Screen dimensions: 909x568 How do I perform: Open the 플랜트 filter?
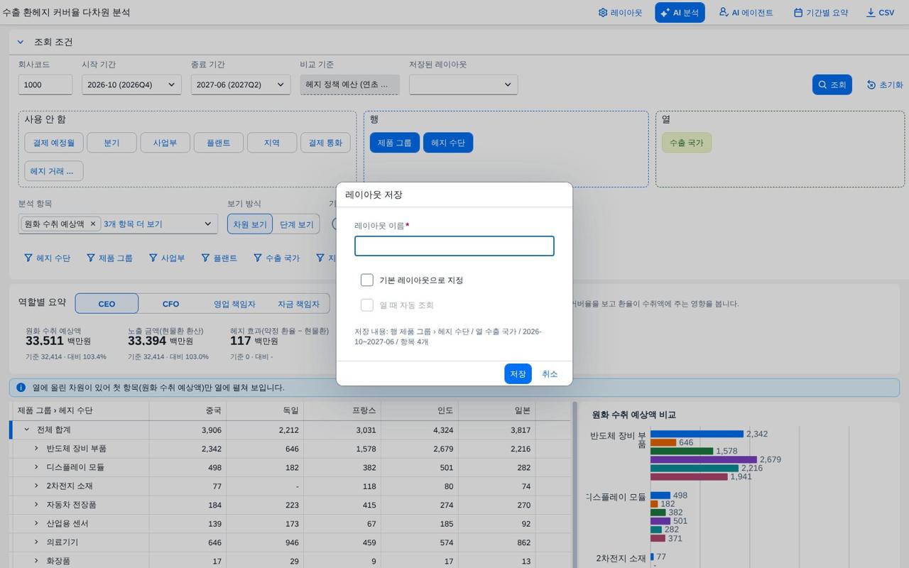pyautogui.click(x=219, y=258)
